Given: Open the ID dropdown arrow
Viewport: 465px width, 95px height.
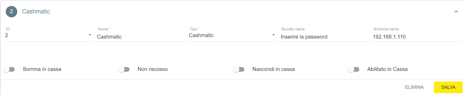Looking at the screenshot, I should [90, 35].
